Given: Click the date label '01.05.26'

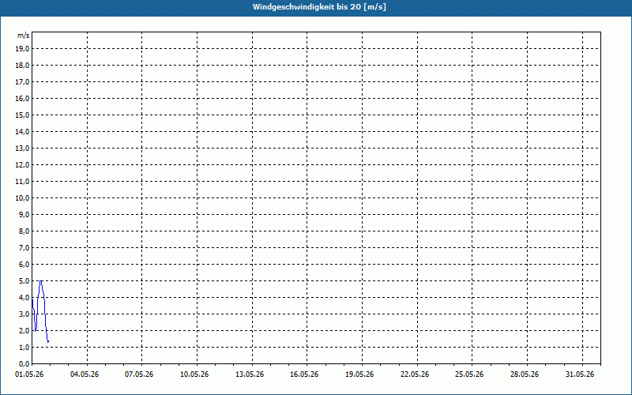Looking at the screenshot, I should pyautogui.click(x=29, y=374).
